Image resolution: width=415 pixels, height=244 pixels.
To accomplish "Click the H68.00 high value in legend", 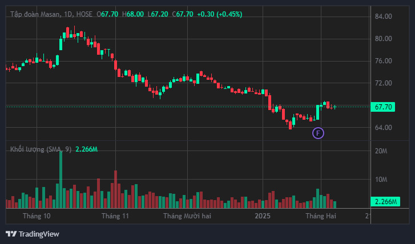I will coord(133,14).
